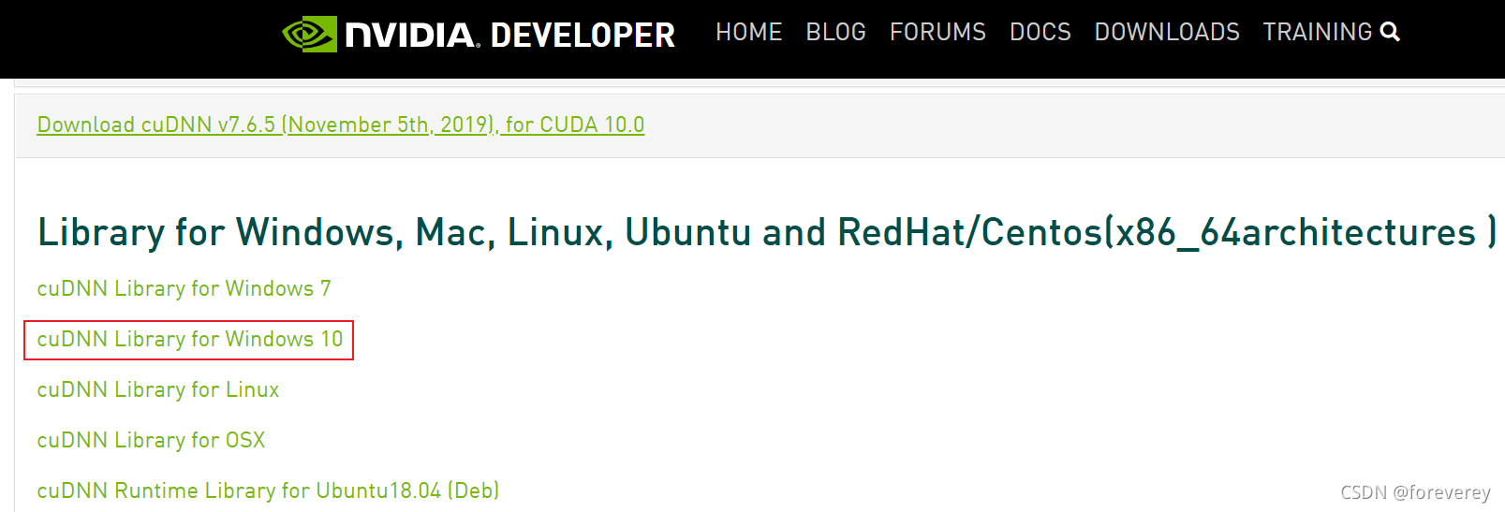
Task: Download cuDNN Library for Windows 7
Action: (184, 288)
